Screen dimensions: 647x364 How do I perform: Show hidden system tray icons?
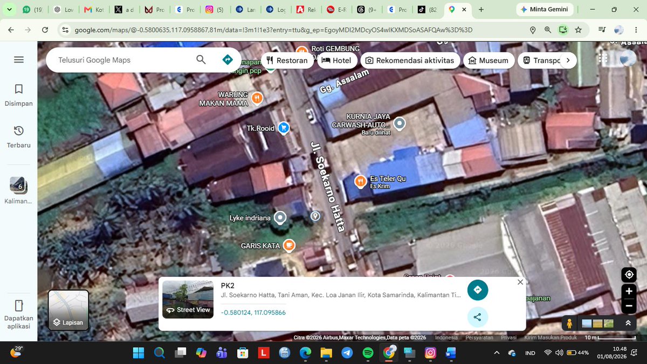tap(497, 353)
